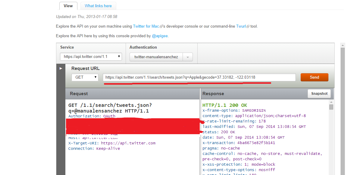Open the GET method dropdown
Viewport: 351px width, 175px height.
[85, 77]
